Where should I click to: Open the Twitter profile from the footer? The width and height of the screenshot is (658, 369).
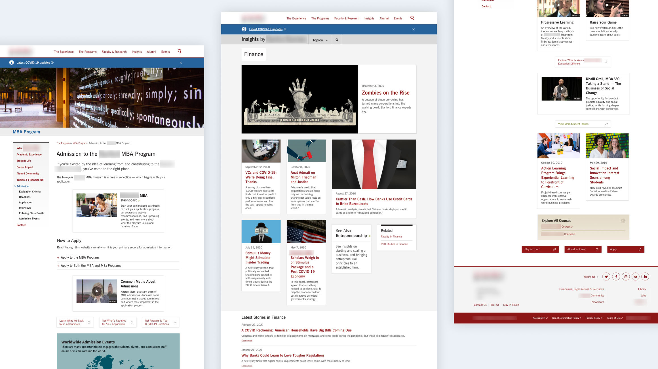coord(606,276)
